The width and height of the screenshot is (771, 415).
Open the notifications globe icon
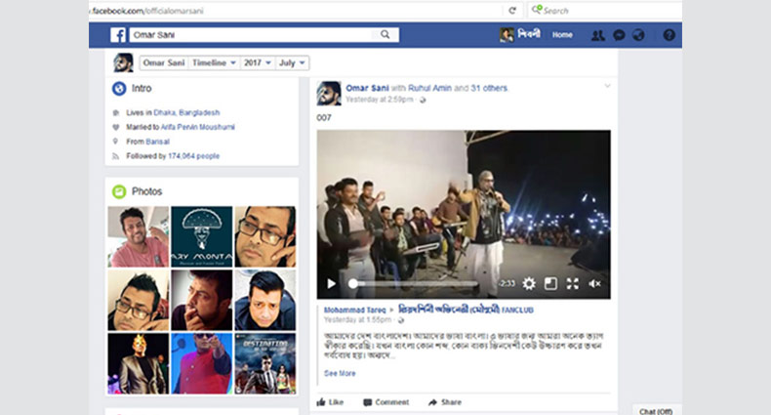pos(638,35)
